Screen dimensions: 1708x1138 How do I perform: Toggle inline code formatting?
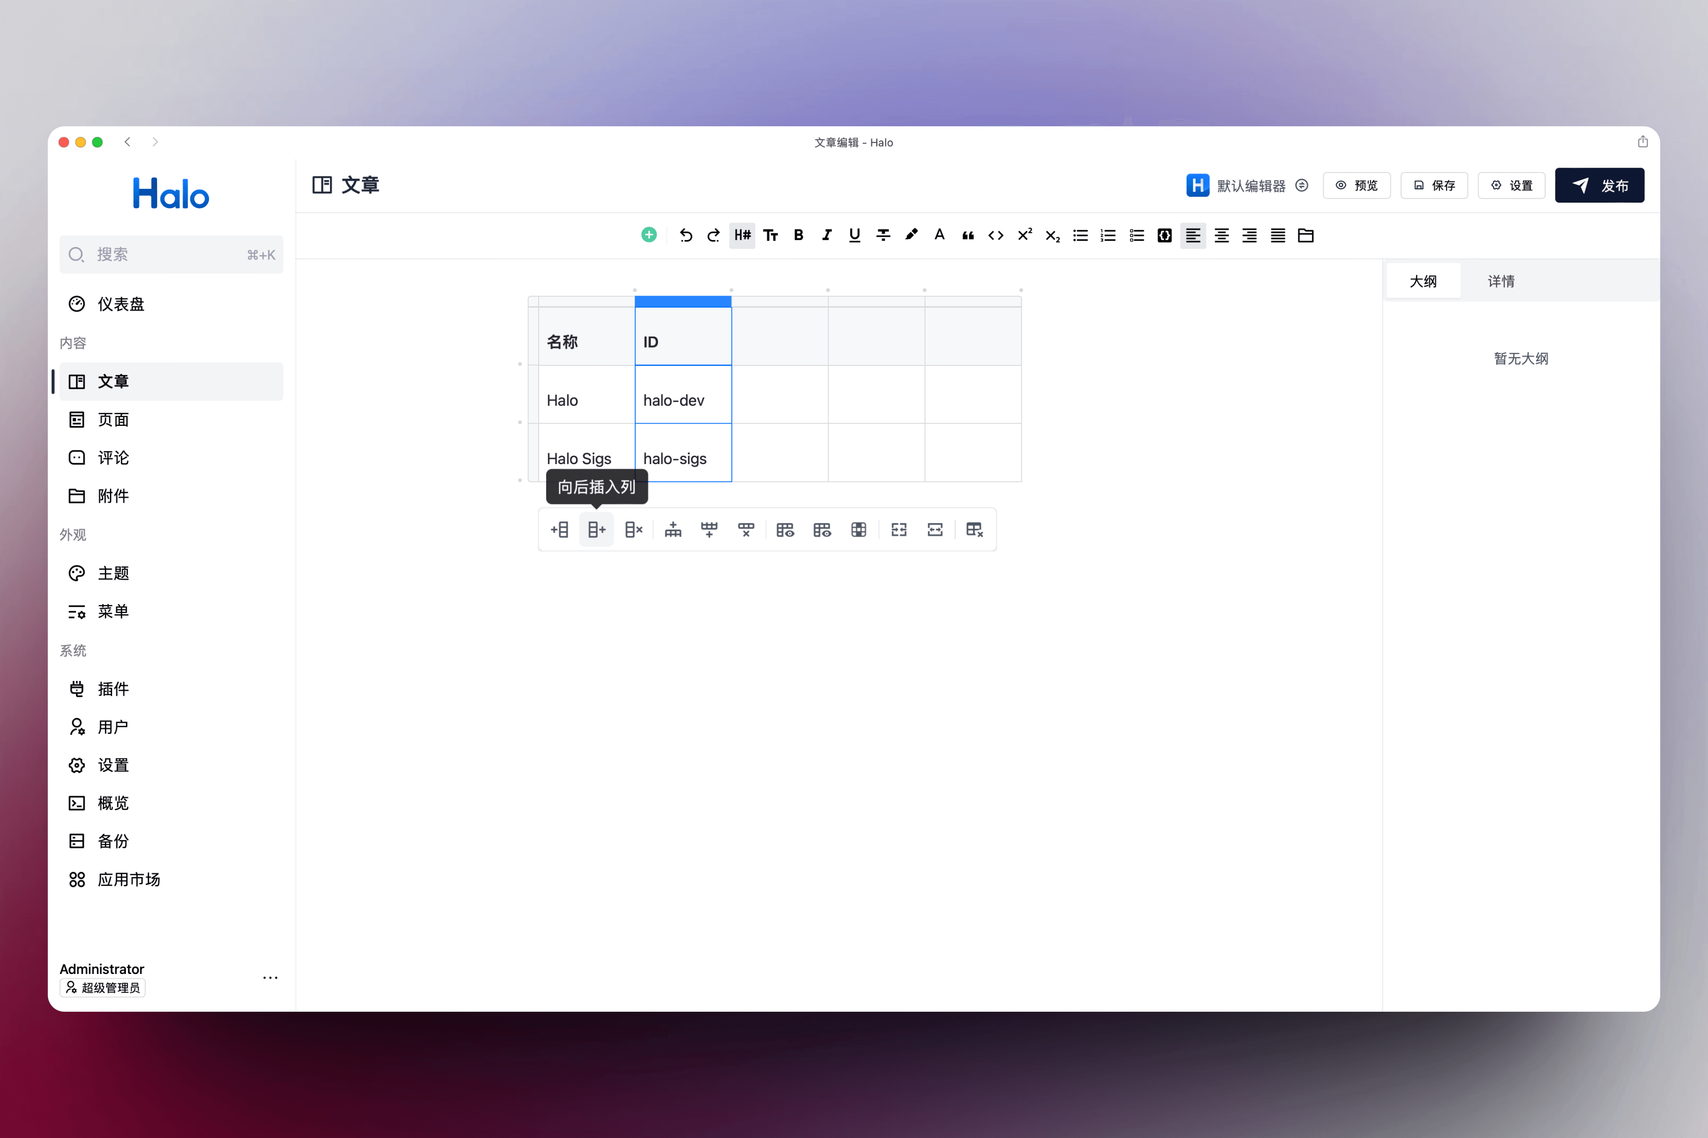pyautogui.click(x=996, y=235)
